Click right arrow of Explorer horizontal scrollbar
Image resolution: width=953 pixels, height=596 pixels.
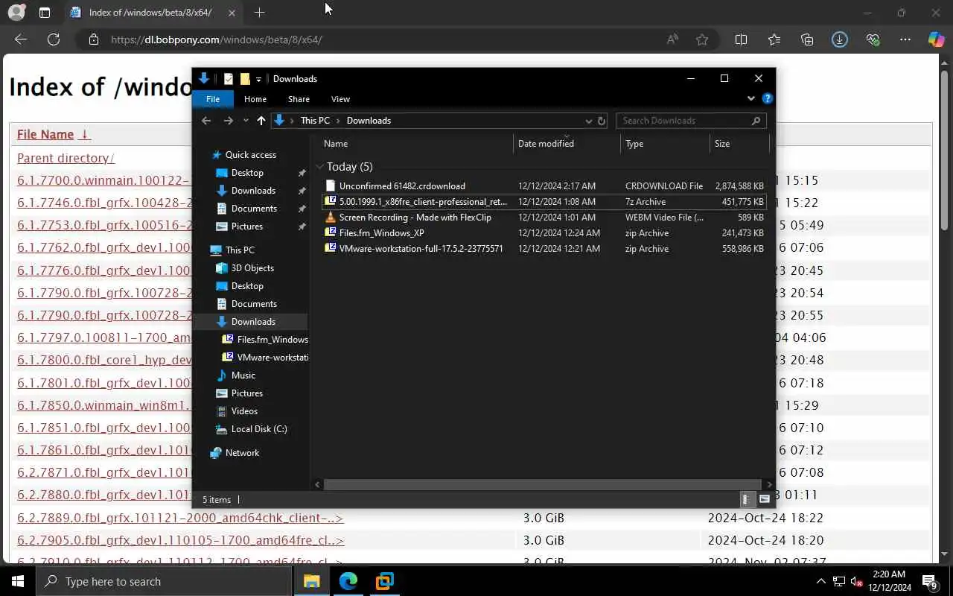769,484
